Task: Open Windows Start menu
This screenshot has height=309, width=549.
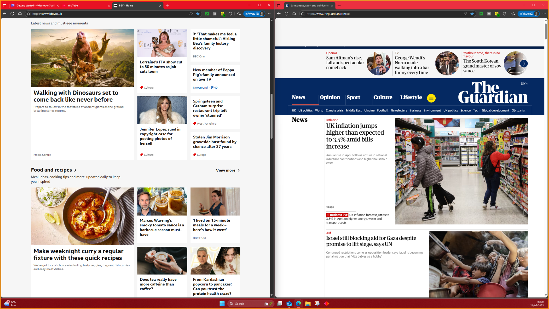Action: 222,304
